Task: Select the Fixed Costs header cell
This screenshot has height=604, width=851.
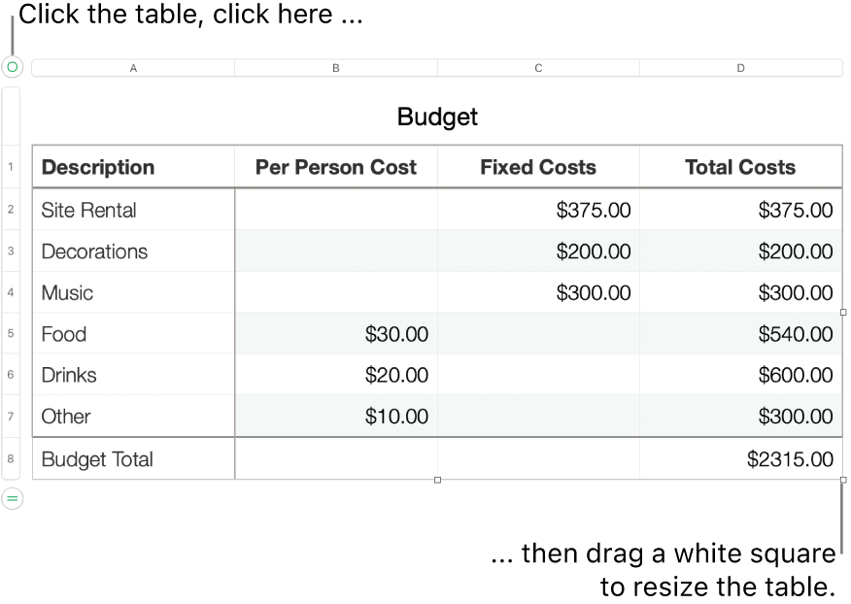Action: [537, 166]
